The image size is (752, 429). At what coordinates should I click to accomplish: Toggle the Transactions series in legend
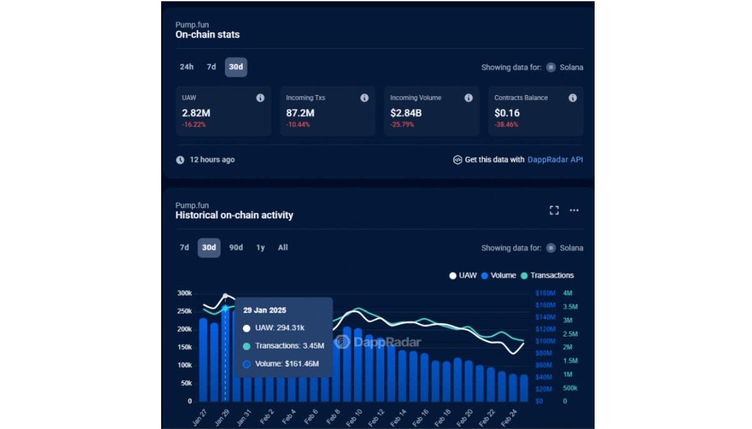coord(547,275)
